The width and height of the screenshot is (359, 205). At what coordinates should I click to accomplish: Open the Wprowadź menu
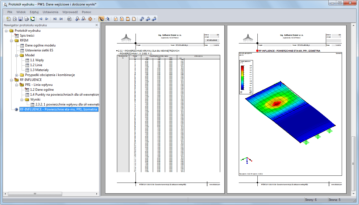pyautogui.click(x=70, y=12)
